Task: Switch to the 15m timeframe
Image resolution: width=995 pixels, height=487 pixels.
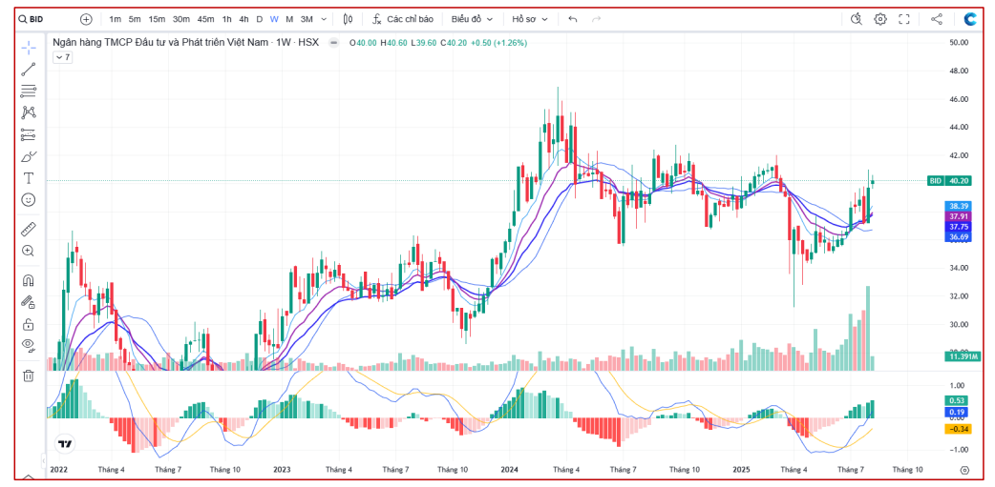Action: click(157, 19)
